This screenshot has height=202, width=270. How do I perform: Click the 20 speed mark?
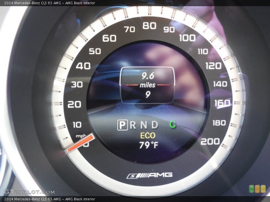click(74, 104)
